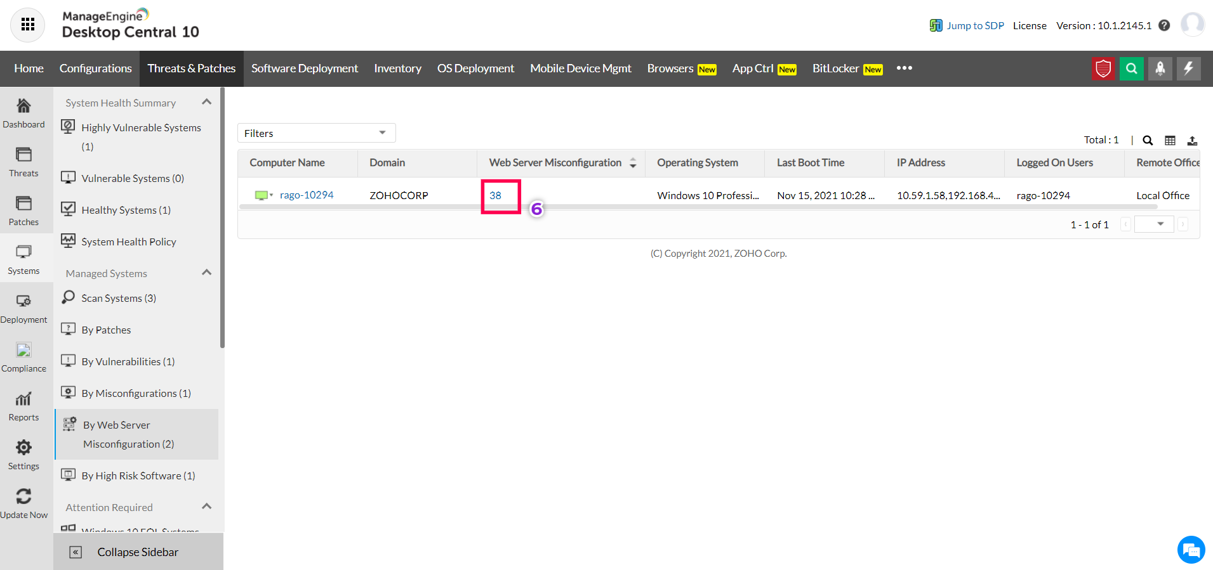The image size is (1213, 570).
Task: Open the License link
Action: tap(1030, 25)
